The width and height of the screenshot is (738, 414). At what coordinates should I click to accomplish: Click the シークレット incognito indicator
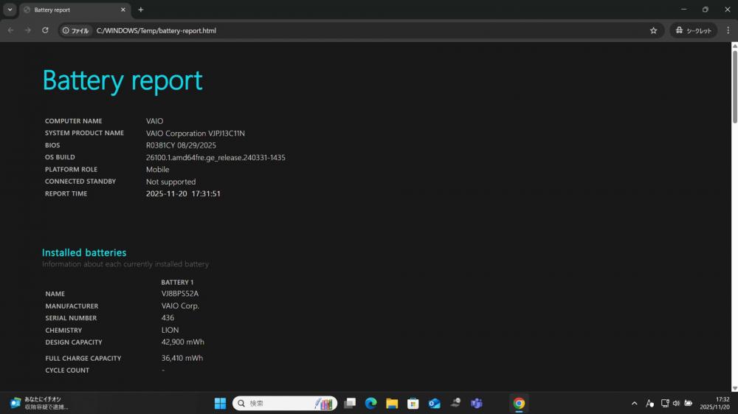(x=693, y=30)
